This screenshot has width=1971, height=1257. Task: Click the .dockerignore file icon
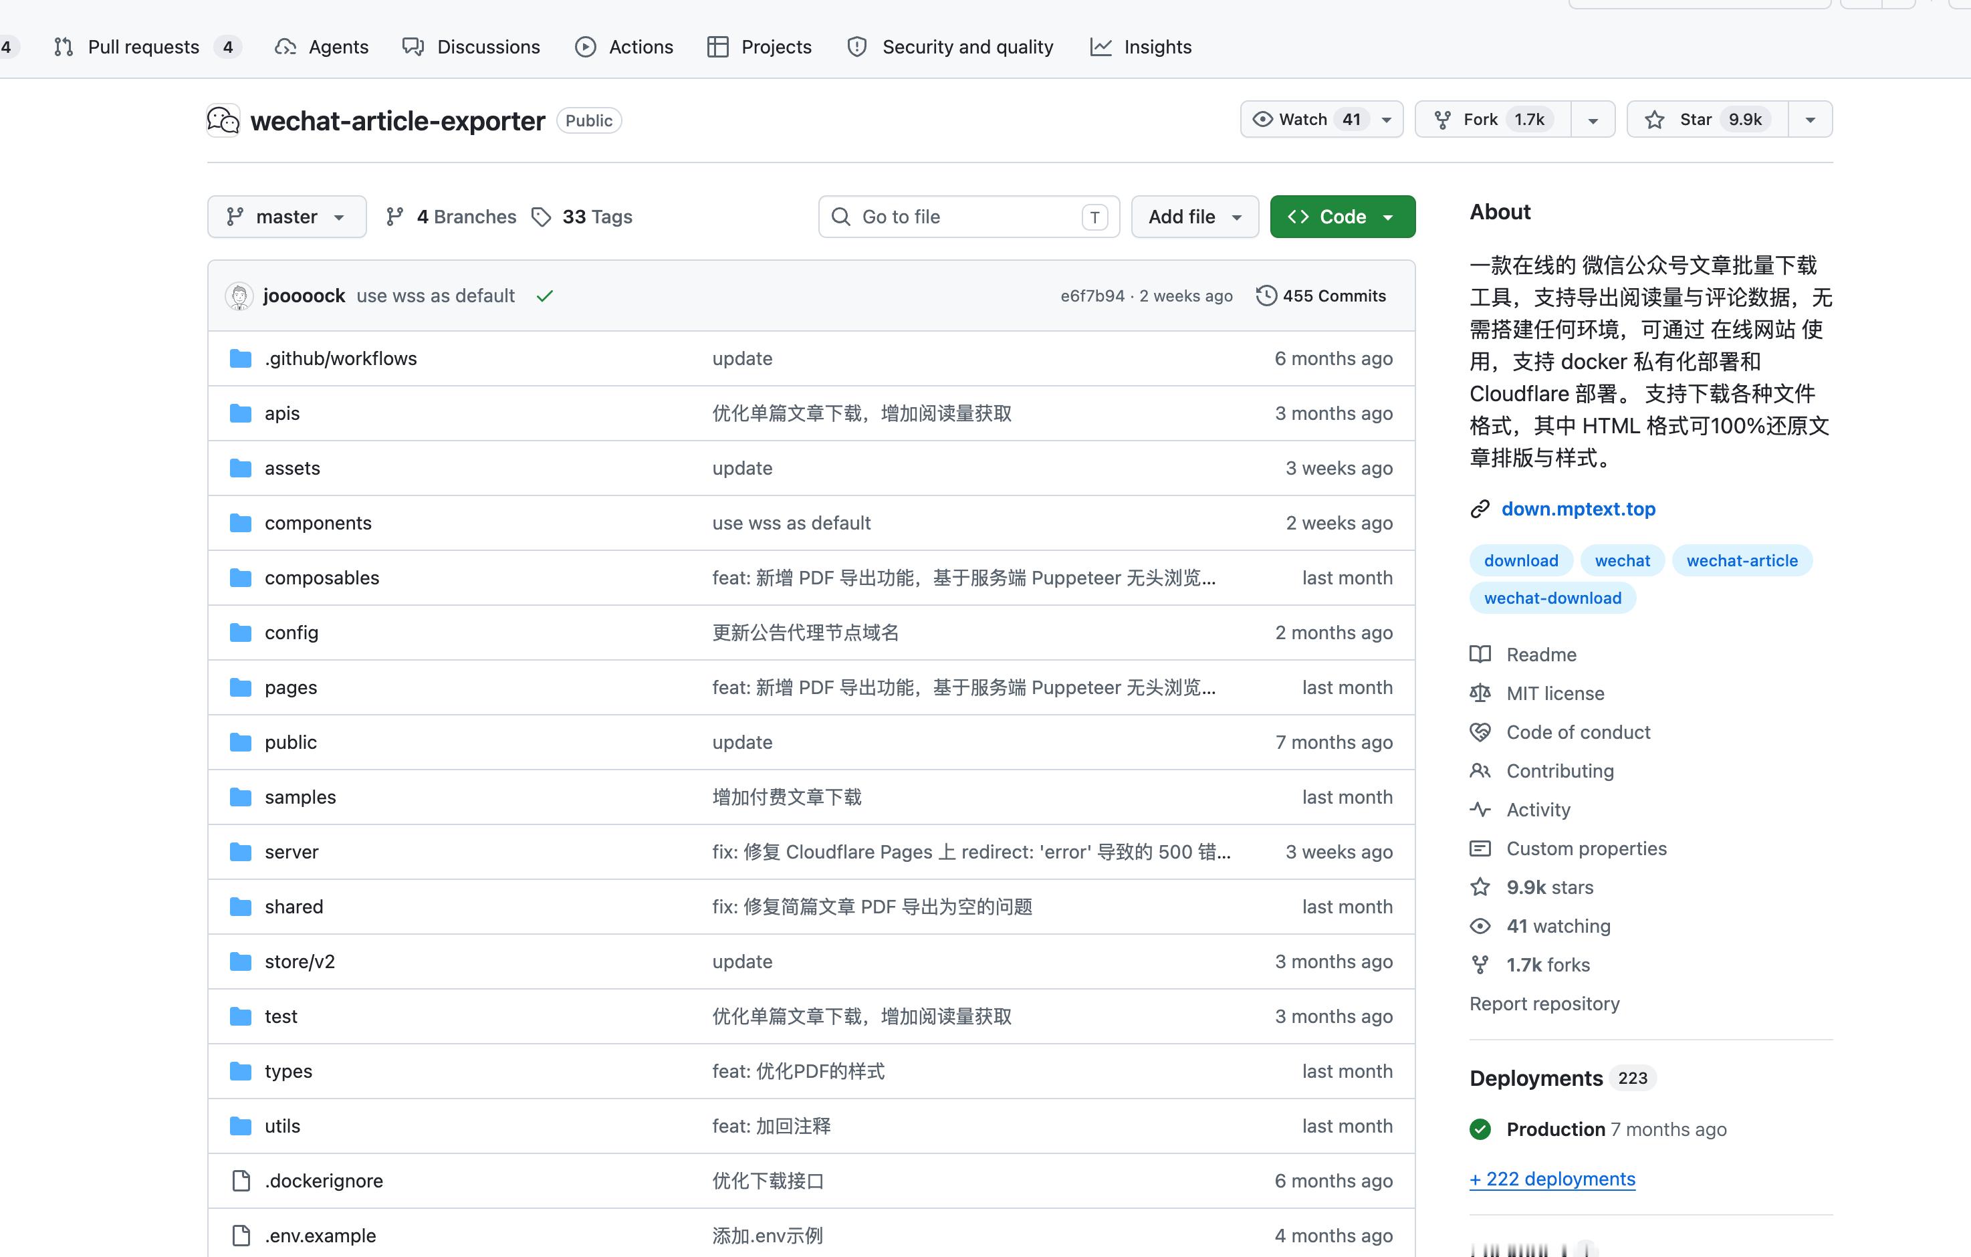pos(241,1181)
